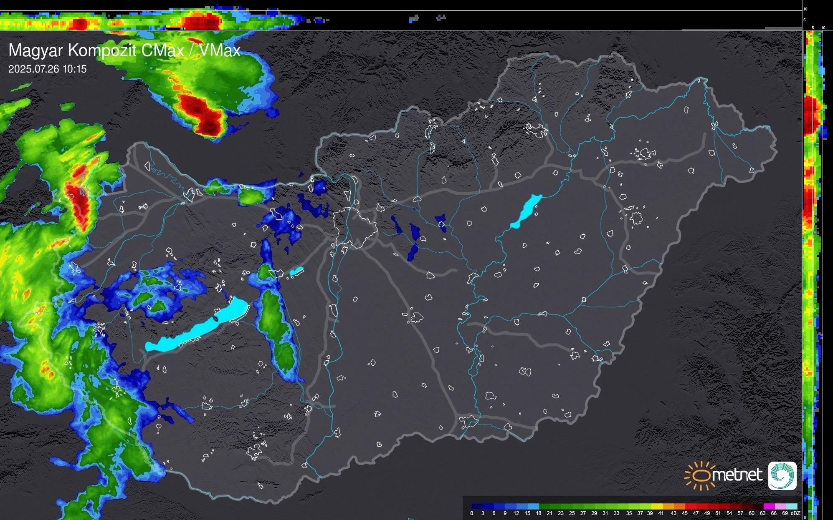Screen dimensions: 833x520
Task: Click the metnet text wordmark
Action: 737,475
